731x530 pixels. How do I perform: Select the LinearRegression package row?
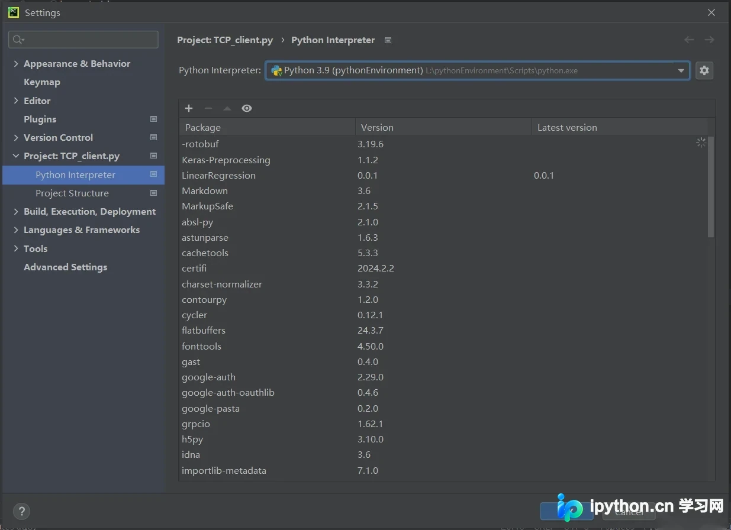coord(443,175)
